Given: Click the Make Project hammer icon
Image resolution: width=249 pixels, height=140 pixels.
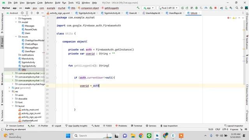Looking at the screenshot, I should (x=138, y=8).
